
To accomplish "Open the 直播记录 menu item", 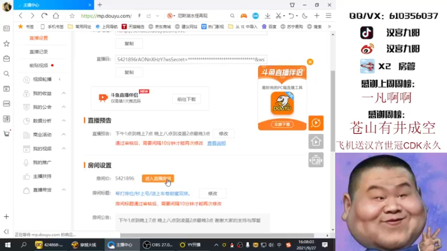I will point(39,52).
